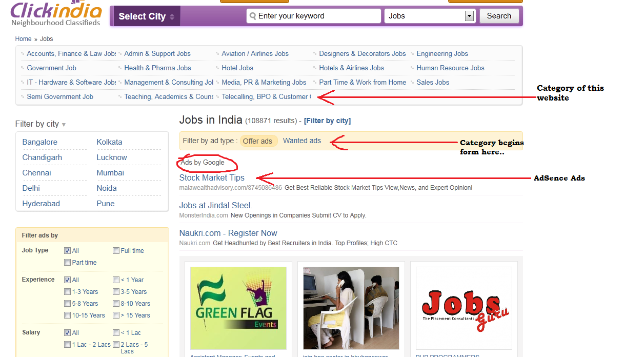Open the Stock Market Tips ad
624x357 pixels.
(211, 177)
